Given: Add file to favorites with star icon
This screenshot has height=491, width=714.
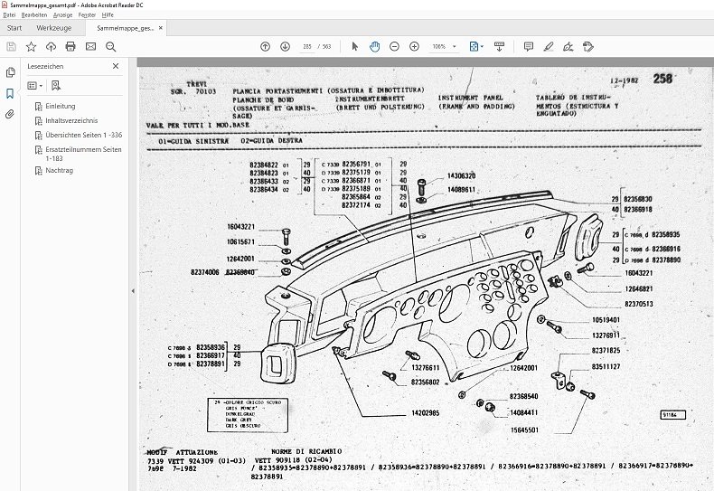Looking at the screenshot, I should pyautogui.click(x=31, y=46).
